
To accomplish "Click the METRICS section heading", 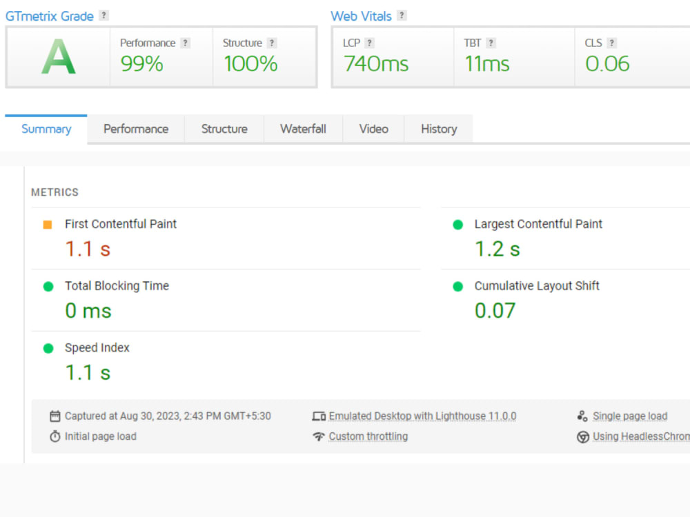I will click(x=55, y=192).
